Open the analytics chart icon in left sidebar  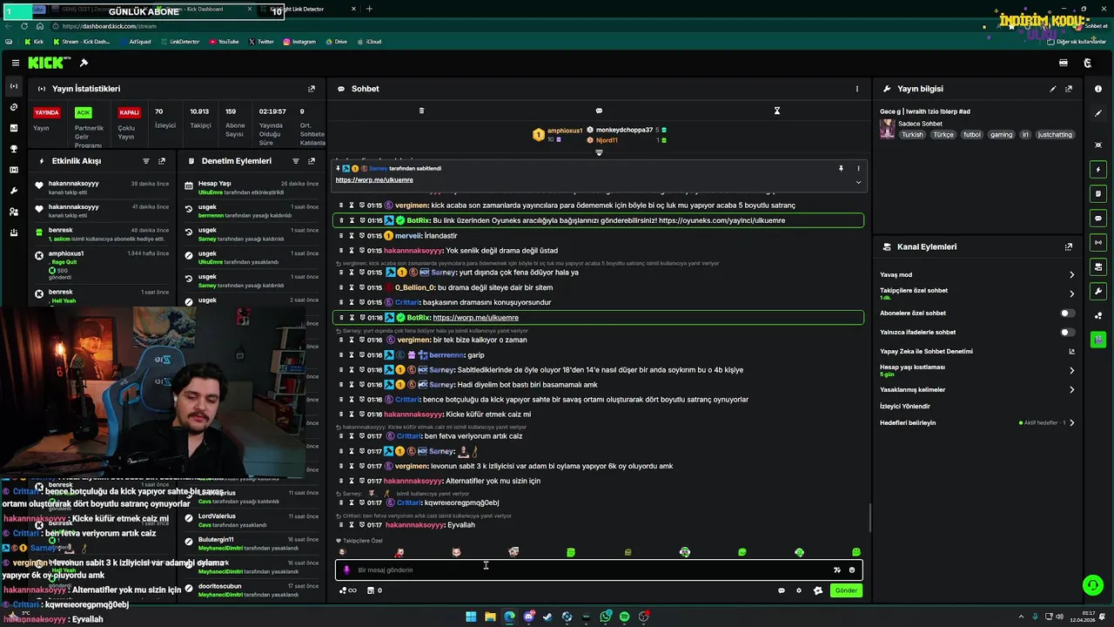13,128
